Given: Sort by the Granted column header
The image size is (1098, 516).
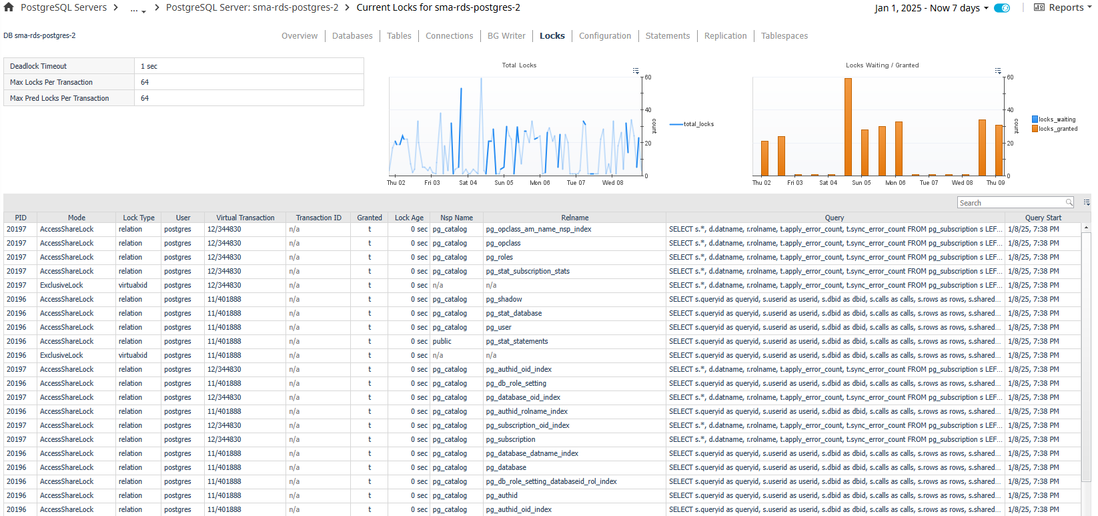Looking at the screenshot, I should [x=370, y=218].
